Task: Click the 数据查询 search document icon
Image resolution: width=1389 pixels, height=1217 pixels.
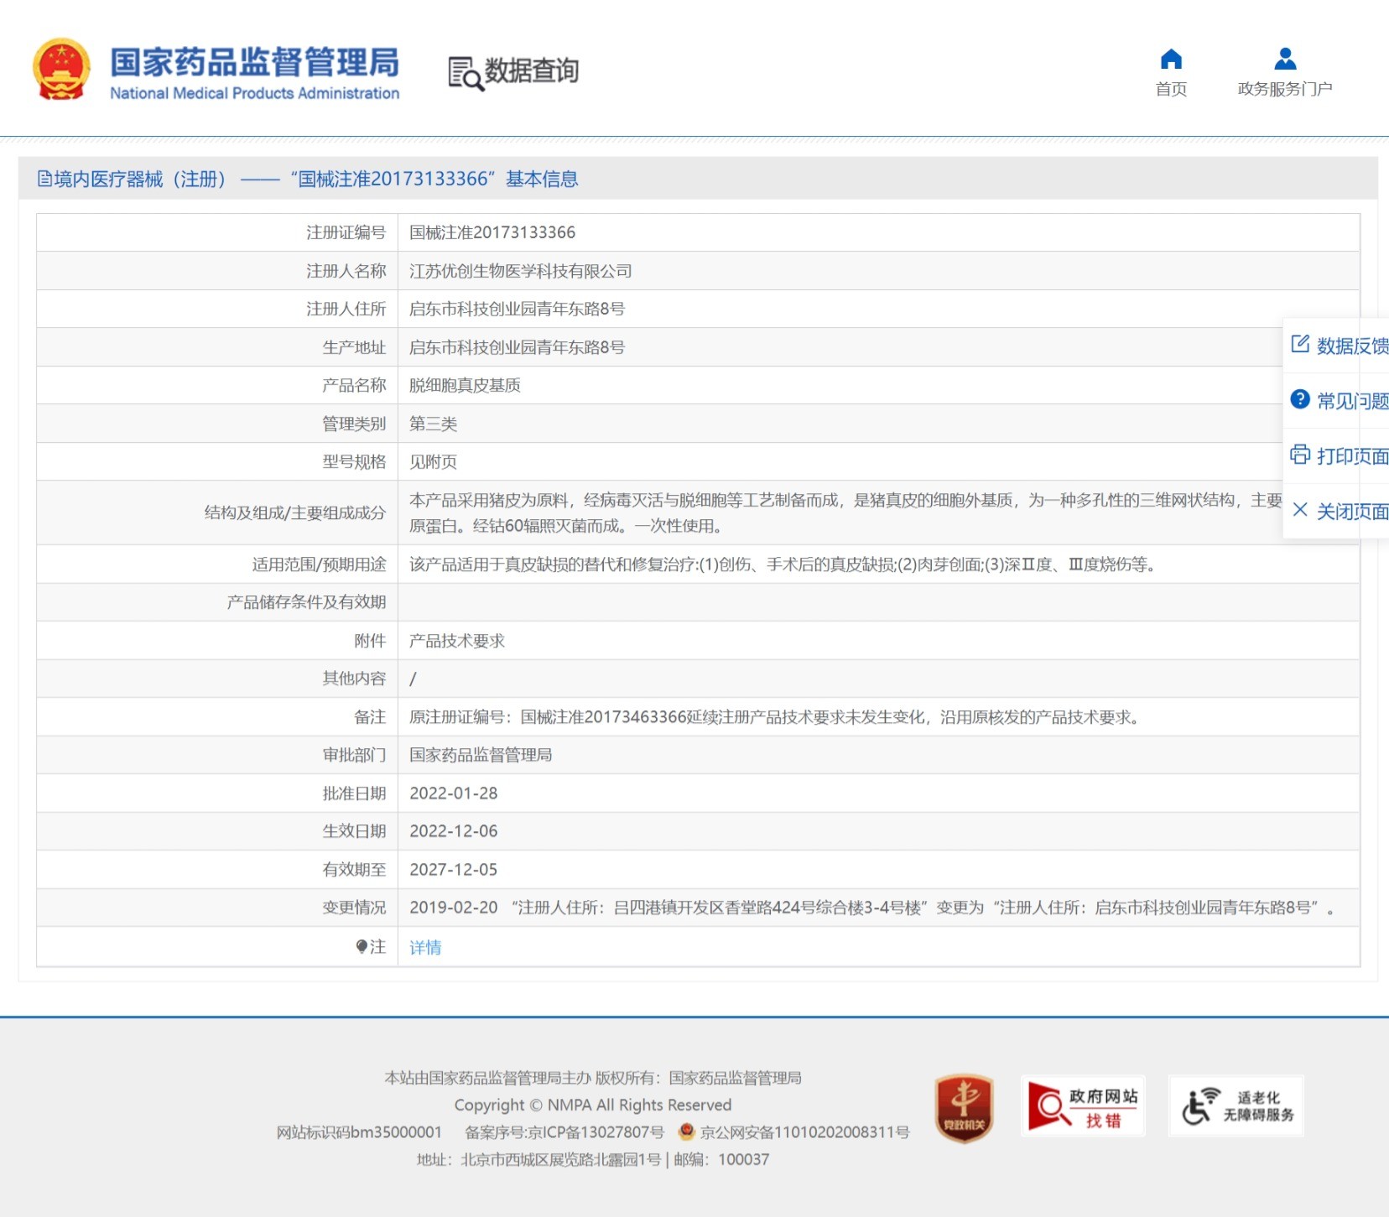Action: 466,73
